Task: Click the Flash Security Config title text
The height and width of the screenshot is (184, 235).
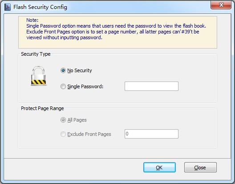Action: click(40, 7)
